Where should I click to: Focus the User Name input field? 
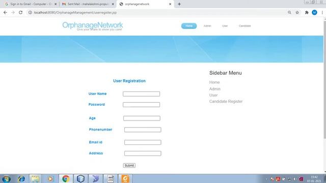pos(142,94)
